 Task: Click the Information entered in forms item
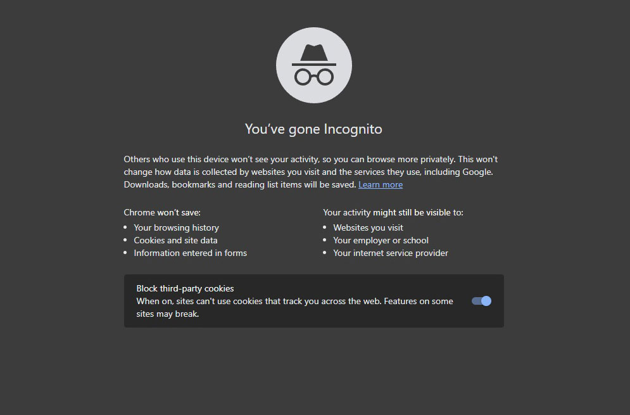click(x=190, y=253)
